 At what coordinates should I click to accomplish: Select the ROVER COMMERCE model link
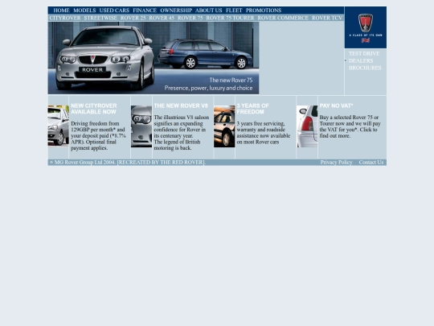(x=283, y=18)
